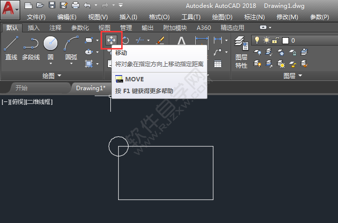Insert a Table via table icon
The image size is (338, 223).
[217, 64]
